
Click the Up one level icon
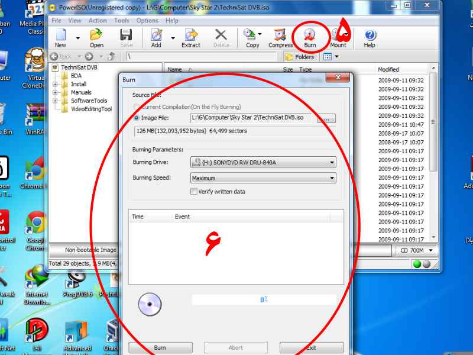[112, 56]
